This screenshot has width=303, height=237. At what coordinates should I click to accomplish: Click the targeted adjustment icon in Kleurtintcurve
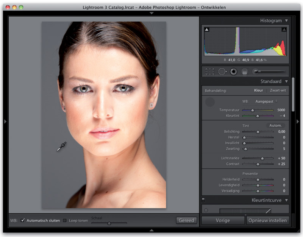206,210
